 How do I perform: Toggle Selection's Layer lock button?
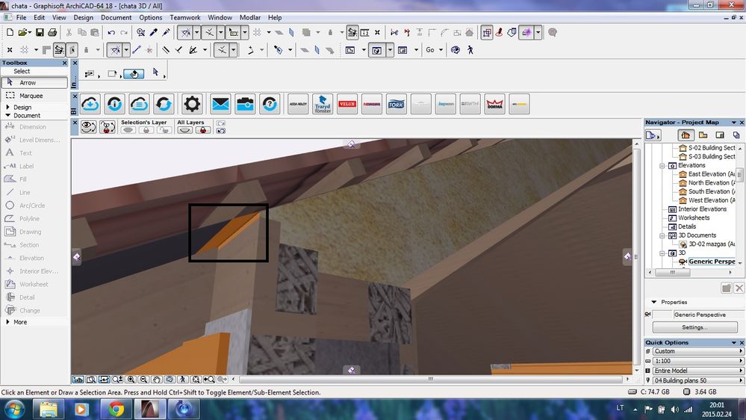pyautogui.click(x=146, y=130)
